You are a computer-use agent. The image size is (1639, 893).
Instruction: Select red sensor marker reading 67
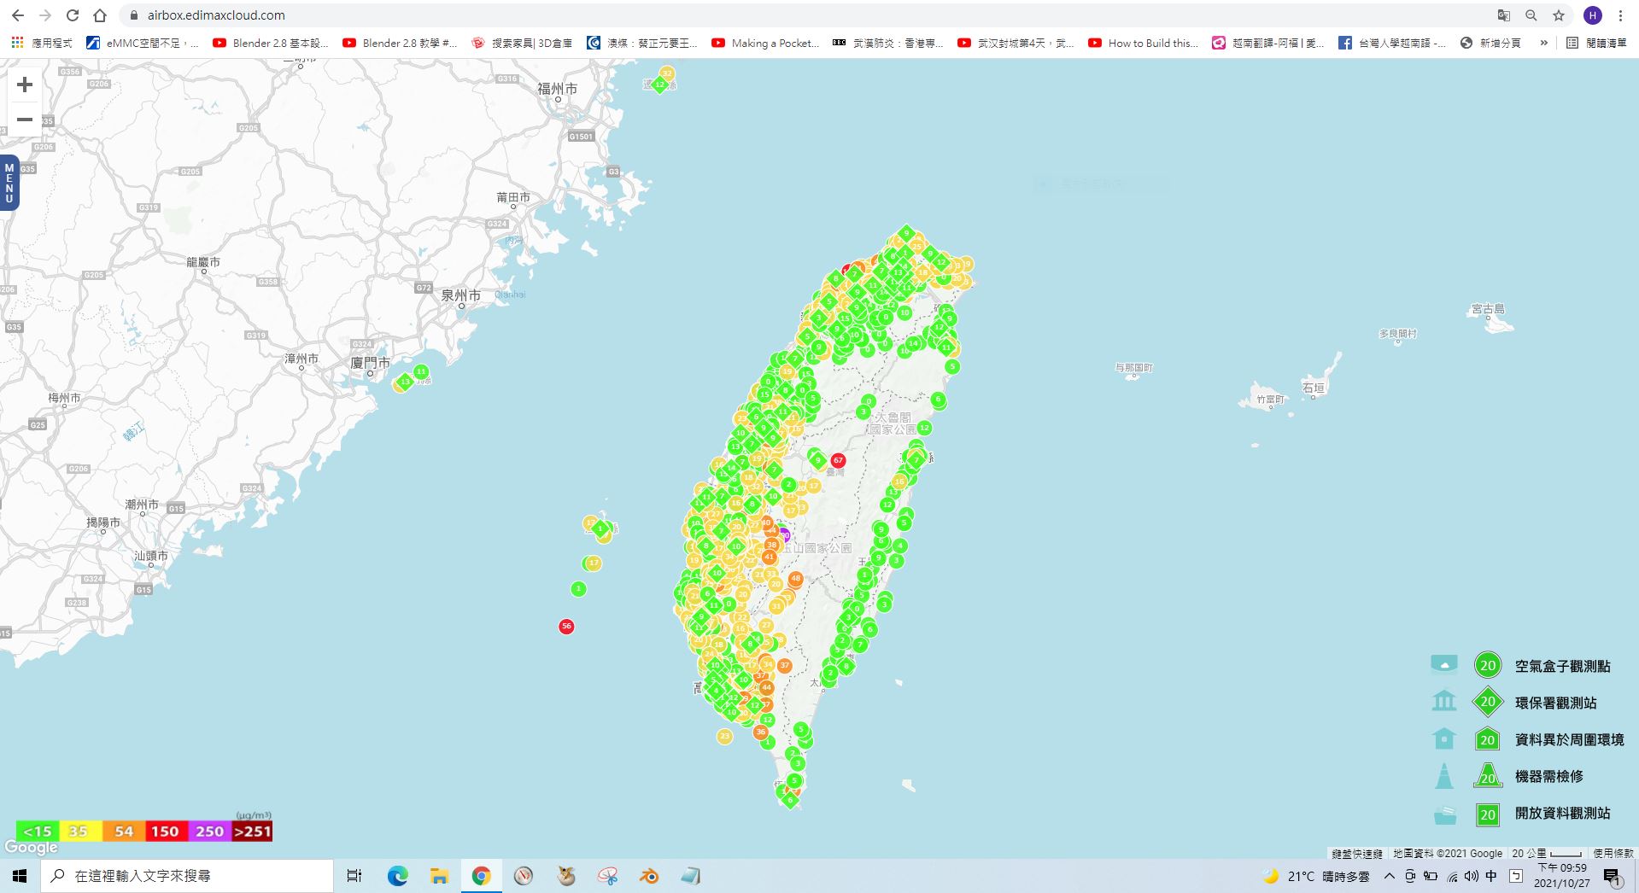pos(838,460)
